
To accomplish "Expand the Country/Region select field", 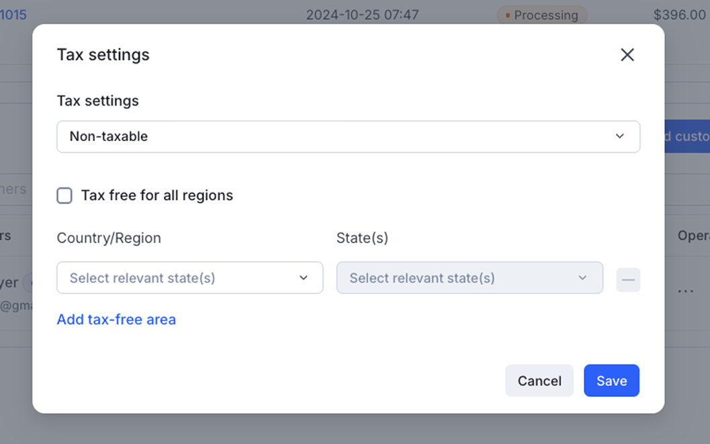I will pyautogui.click(x=189, y=278).
